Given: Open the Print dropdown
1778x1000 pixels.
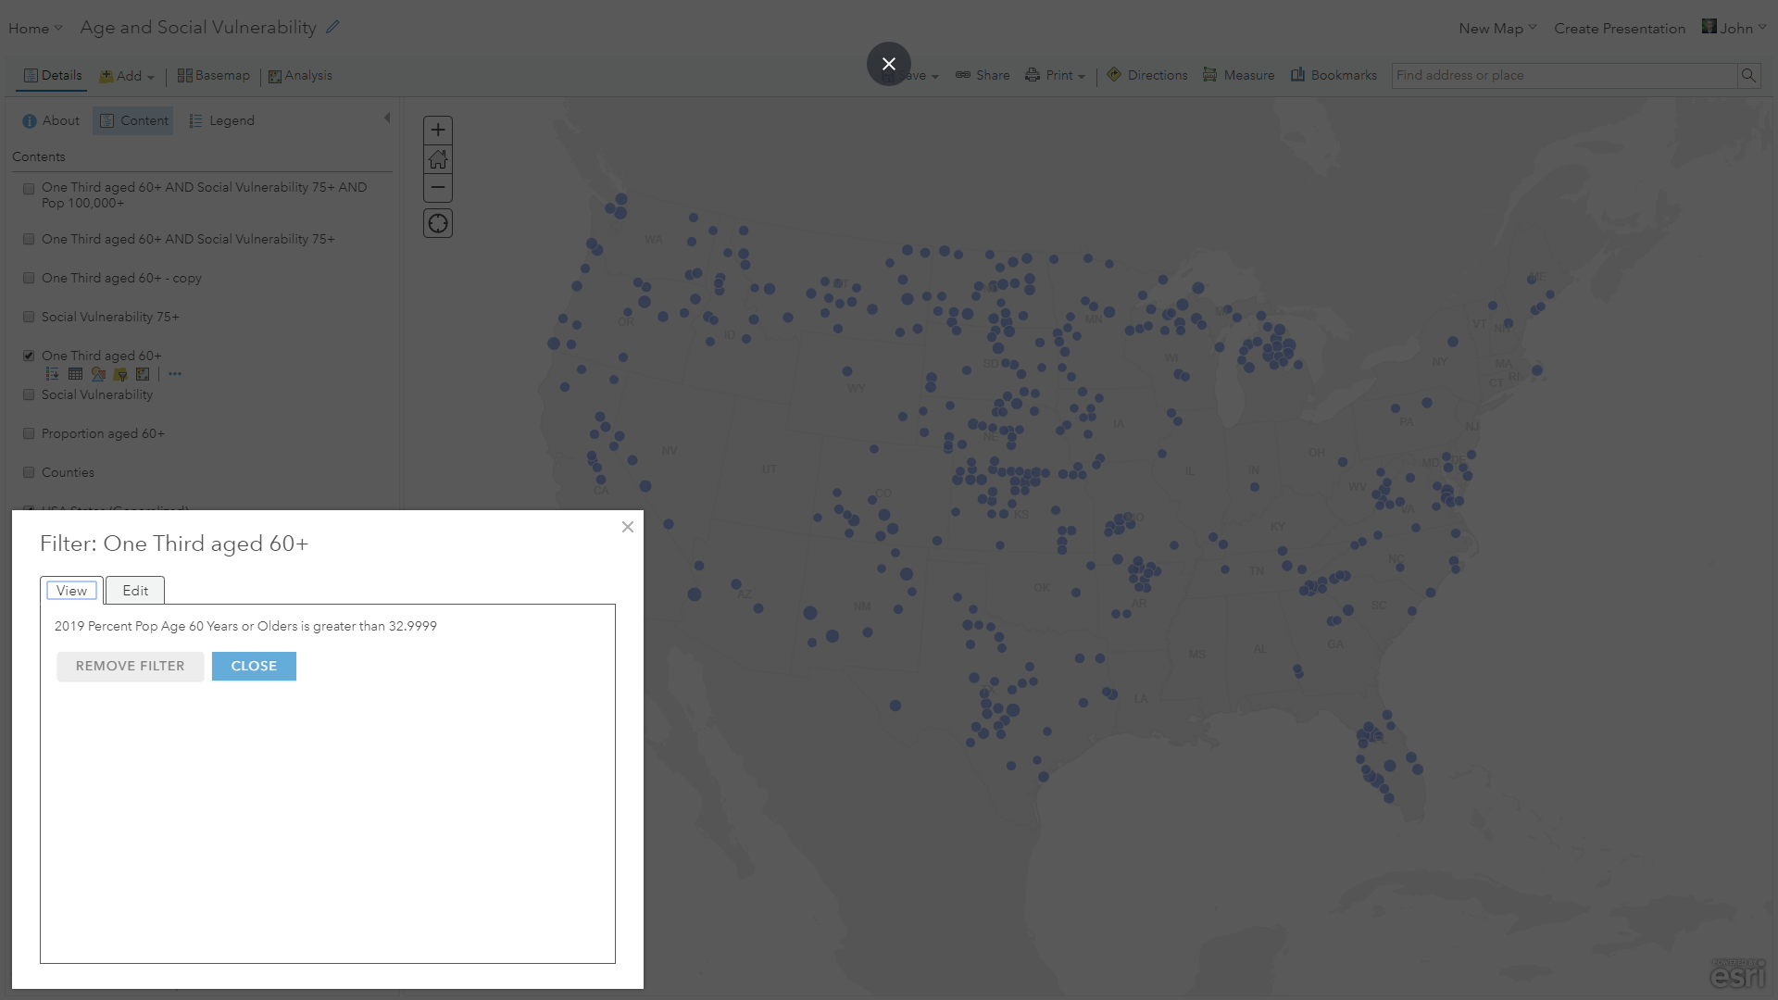Looking at the screenshot, I should click(x=1056, y=76).
